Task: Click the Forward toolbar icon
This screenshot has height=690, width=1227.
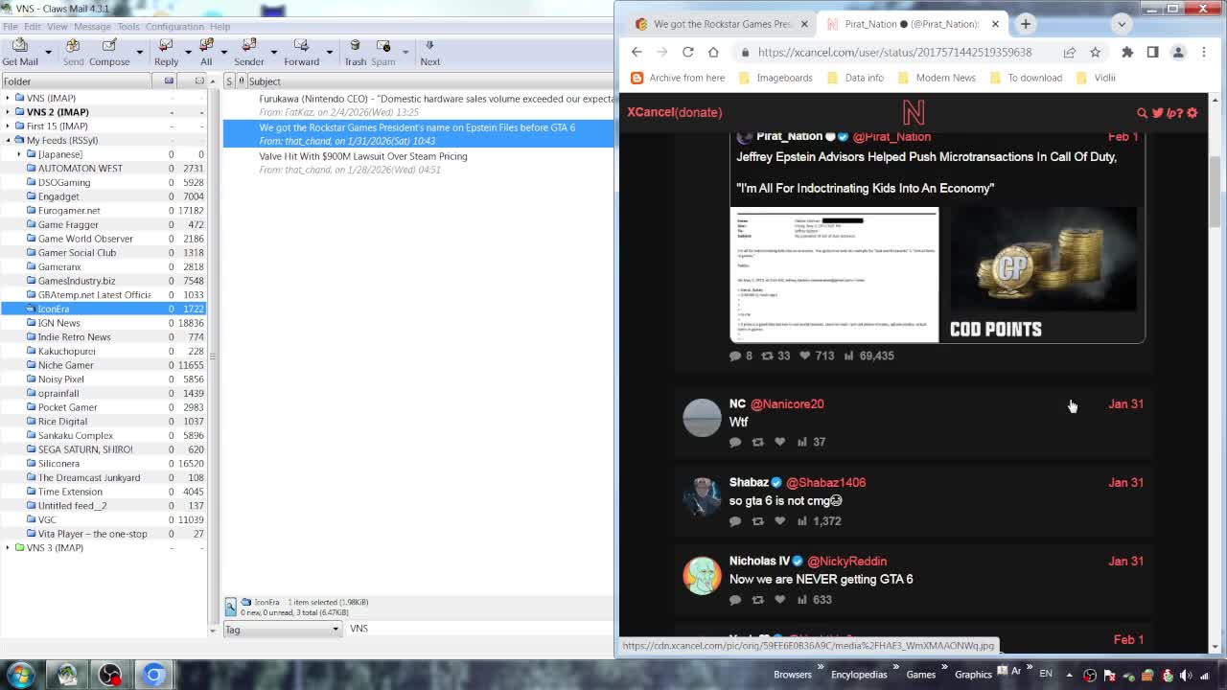Action: (x=301, y=51)
